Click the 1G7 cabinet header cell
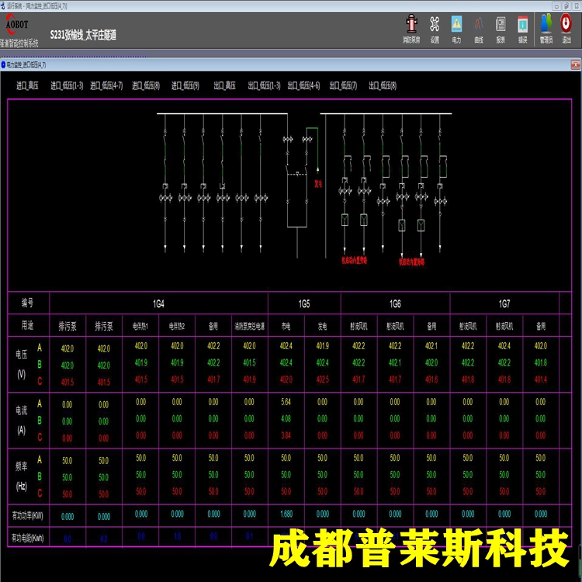The height and width of the screenshot is (582, 582). pos(504,304)
